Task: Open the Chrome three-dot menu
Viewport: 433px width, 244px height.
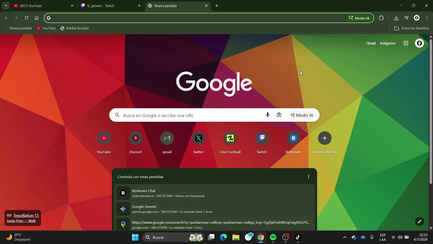Action: pos(427,18)
